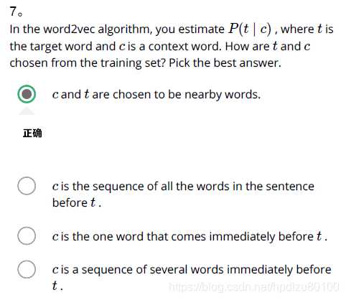The image size is (346, 300).
Task: Click the phrase 'Pick the best answer'
Action: pos(225,63)
